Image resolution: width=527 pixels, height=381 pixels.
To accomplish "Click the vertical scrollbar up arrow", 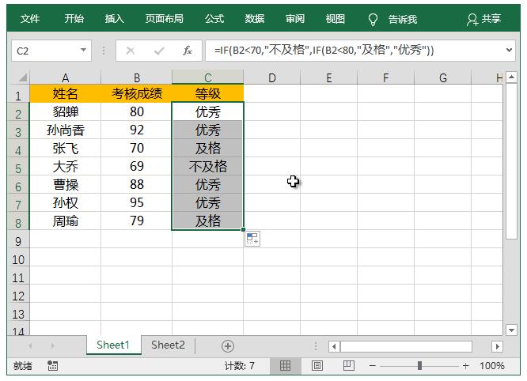I will tap(511, 77).
